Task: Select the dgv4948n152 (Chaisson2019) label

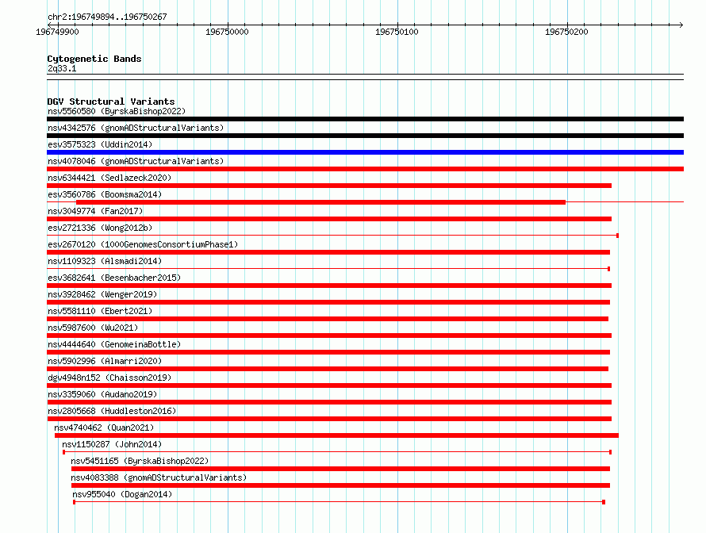Action: point(109,378)
